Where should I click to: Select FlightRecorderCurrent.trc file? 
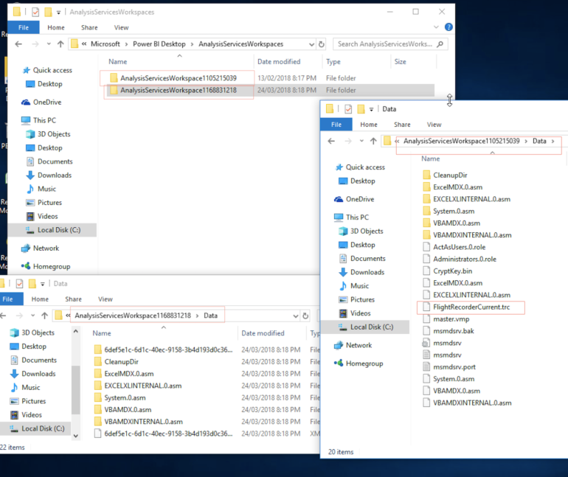coord(471,307)
